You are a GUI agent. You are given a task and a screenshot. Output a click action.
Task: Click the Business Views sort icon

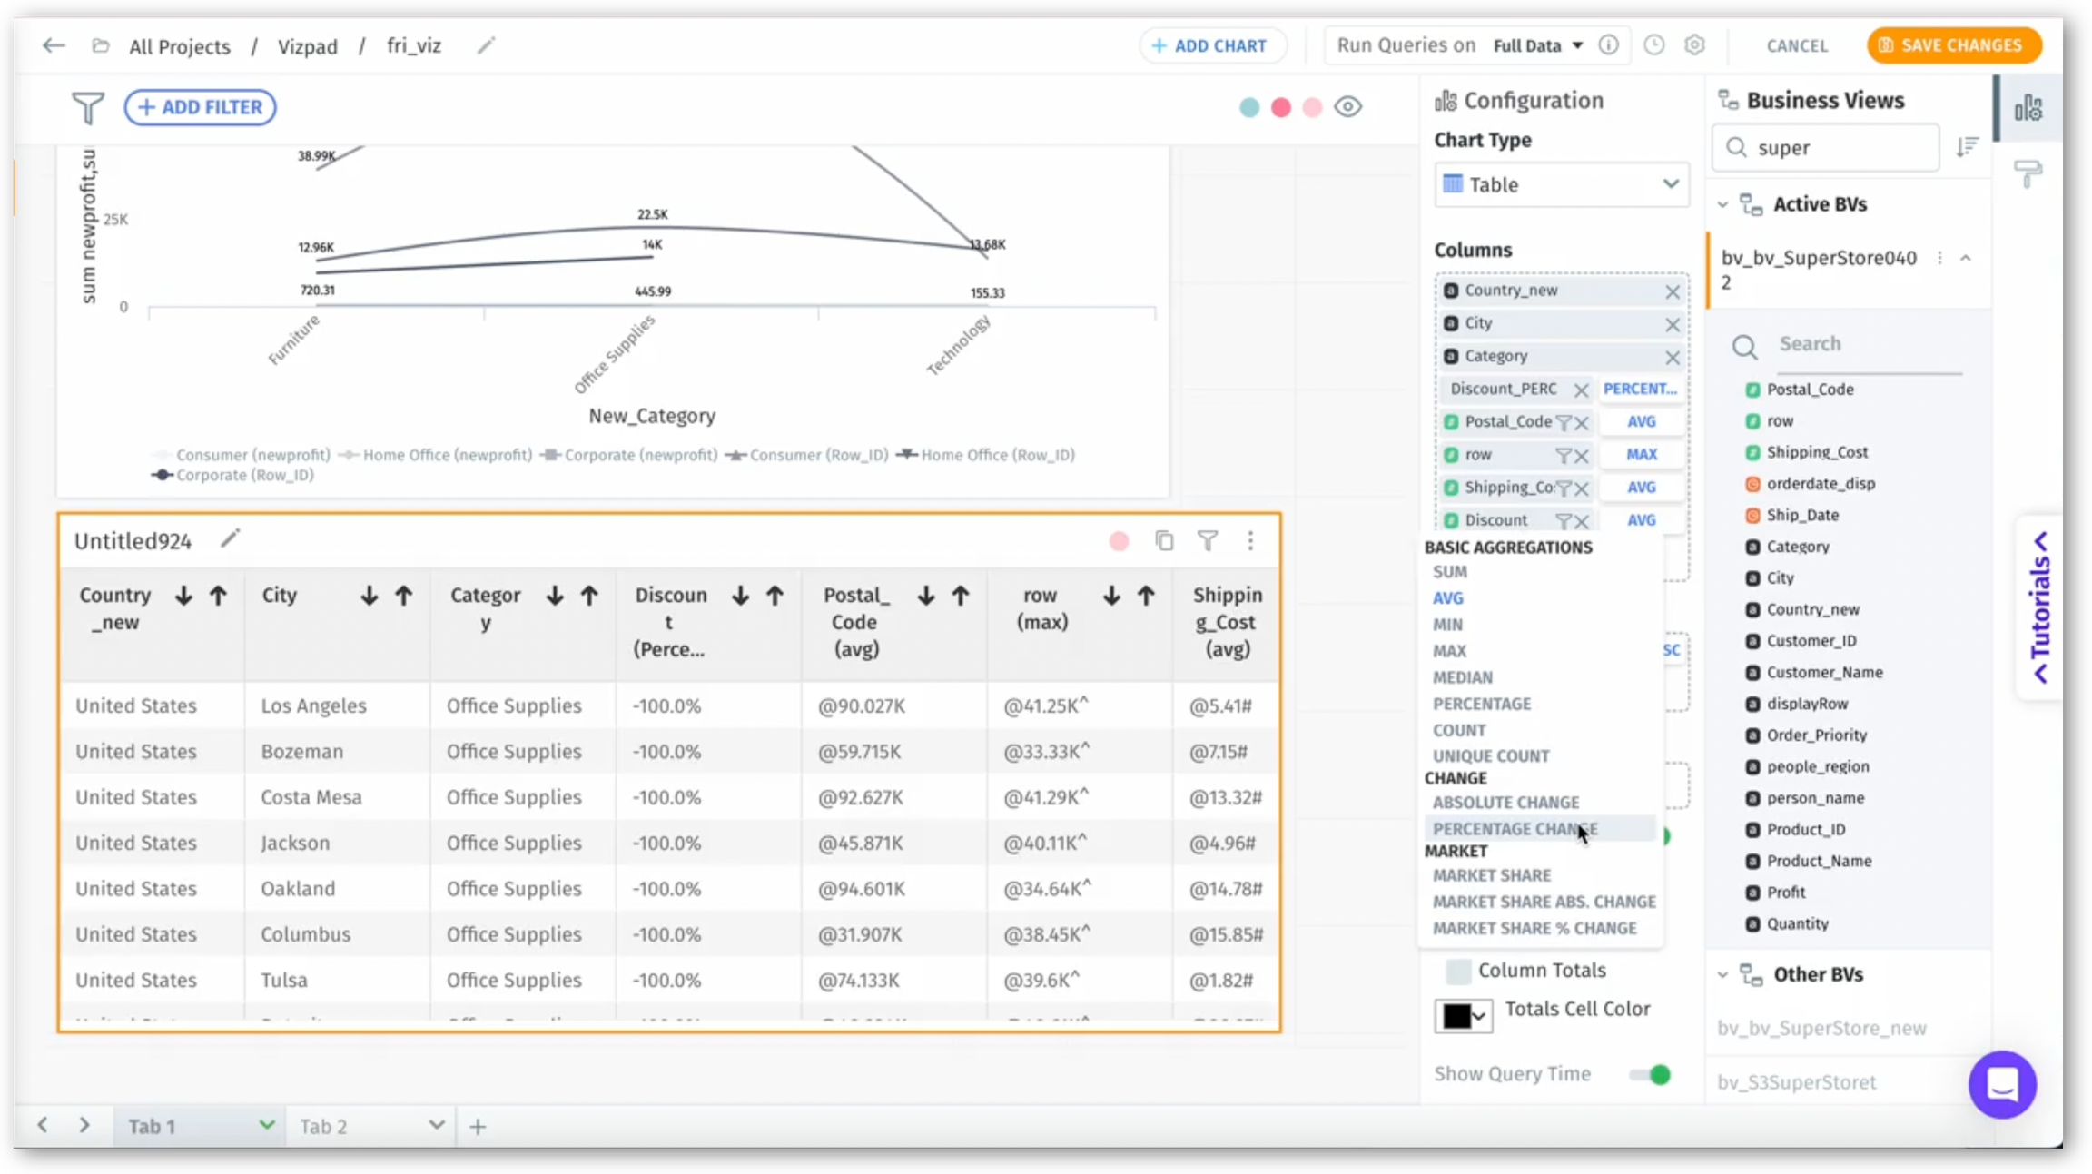coord(1967,147)
